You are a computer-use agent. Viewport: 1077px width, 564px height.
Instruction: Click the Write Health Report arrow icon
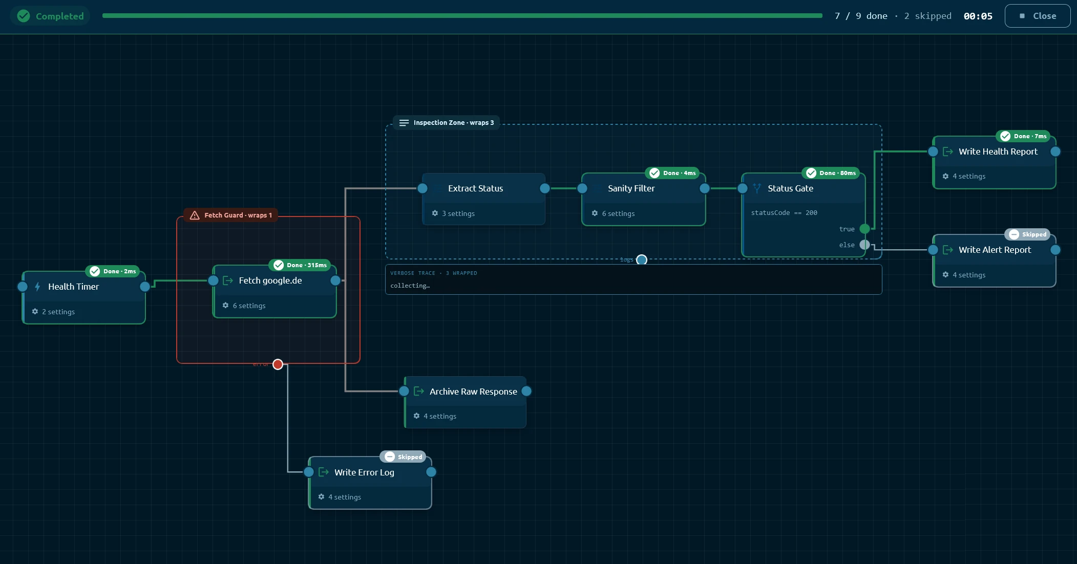coord(948,151)
